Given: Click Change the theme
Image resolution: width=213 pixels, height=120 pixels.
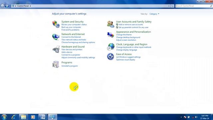Looking at the screenshot, I should (x=124, y=35).
